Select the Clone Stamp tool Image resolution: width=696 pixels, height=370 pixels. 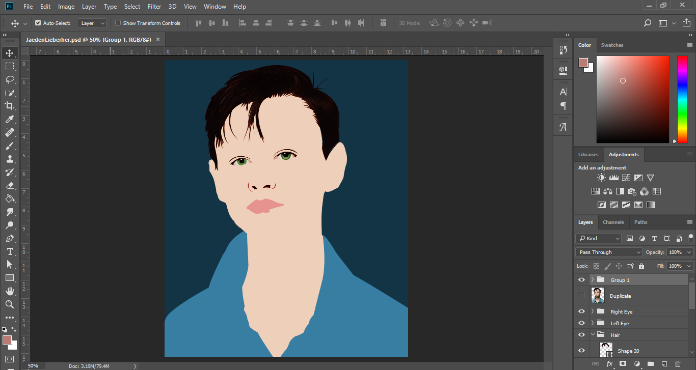point(9,159)
